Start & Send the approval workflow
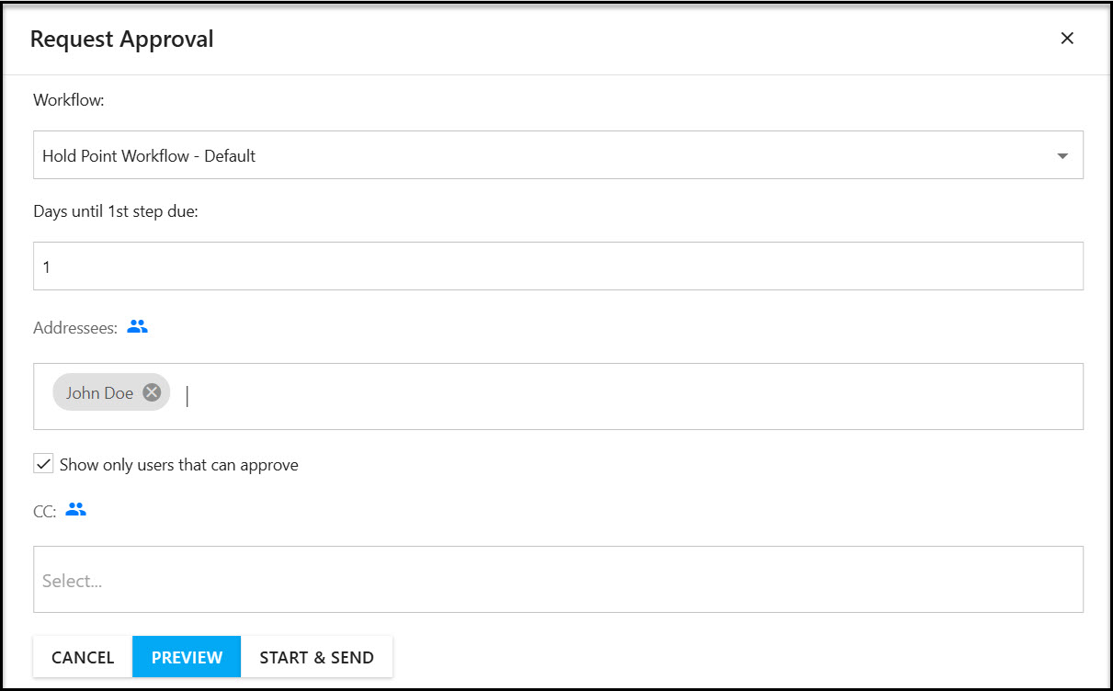This screenshot has height=691, width=1113. tap(317, 657)
